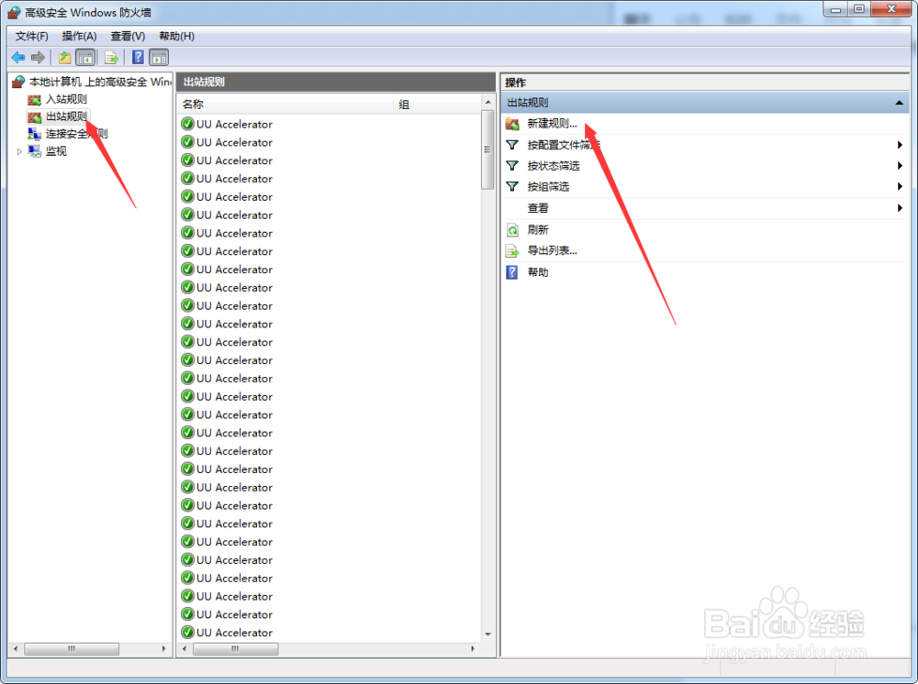The width and height of the screenshot is (918, 684).
Task: Open the 查看(V) menu
Action: (x=128, y=37)
